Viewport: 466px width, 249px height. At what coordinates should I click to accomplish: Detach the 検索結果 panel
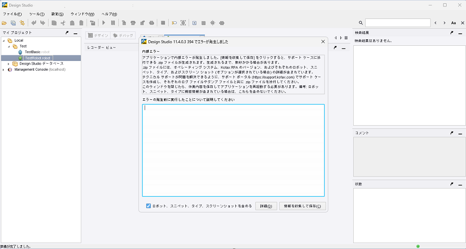[452, 33]
